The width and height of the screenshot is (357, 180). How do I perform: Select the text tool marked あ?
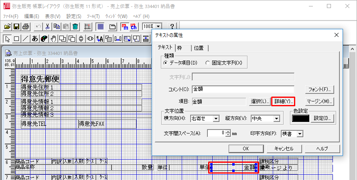pos(35,39)
